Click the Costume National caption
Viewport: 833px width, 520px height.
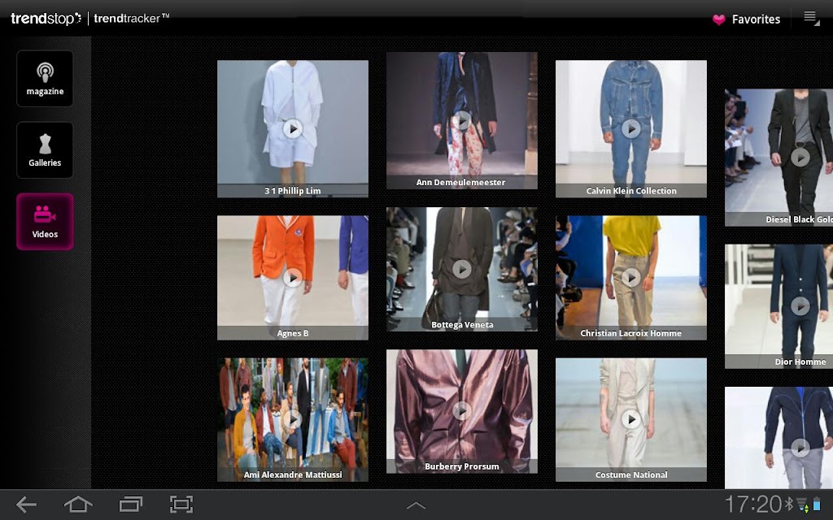point(630,474)
